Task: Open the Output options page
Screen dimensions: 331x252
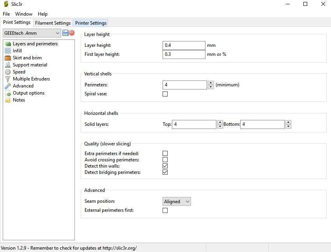Action: (28, 93)
